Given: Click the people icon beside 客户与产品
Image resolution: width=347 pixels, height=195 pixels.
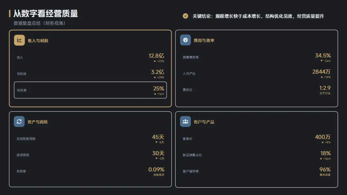Looking at the screenshot, I should point(185,122).
